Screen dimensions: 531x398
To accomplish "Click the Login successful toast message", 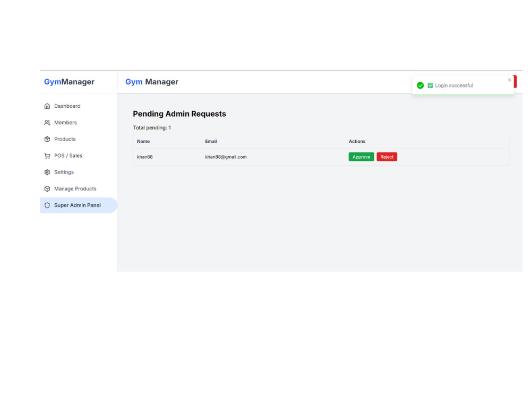I will click(454, 85).
